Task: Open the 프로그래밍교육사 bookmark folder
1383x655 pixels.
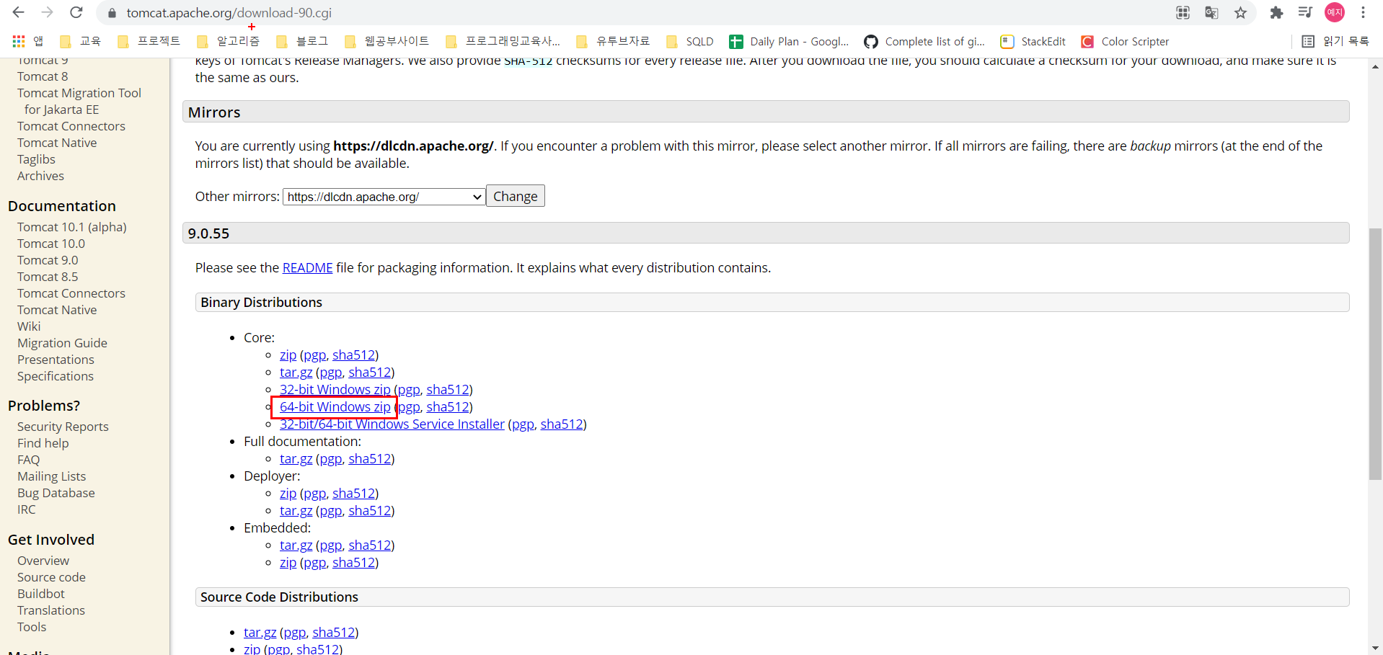Action: coord(503,41)
